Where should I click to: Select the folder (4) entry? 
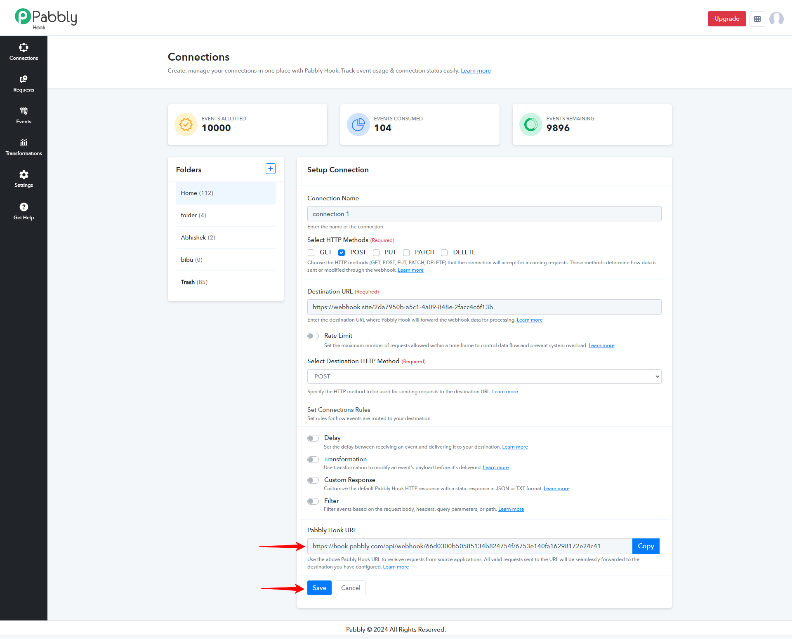click(226, 215)
